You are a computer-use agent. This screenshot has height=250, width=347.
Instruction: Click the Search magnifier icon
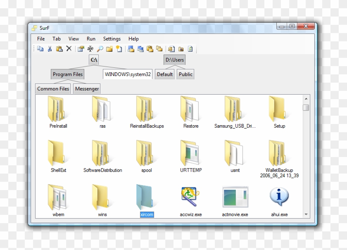100,49
